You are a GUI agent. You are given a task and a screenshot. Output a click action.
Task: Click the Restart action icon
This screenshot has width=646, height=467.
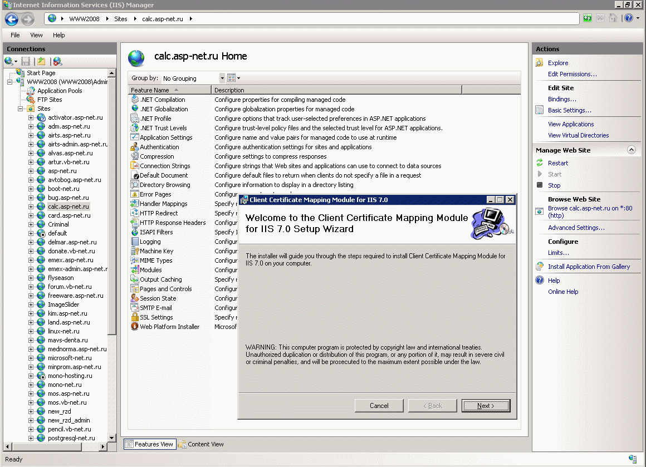click(x=540, y=163)
